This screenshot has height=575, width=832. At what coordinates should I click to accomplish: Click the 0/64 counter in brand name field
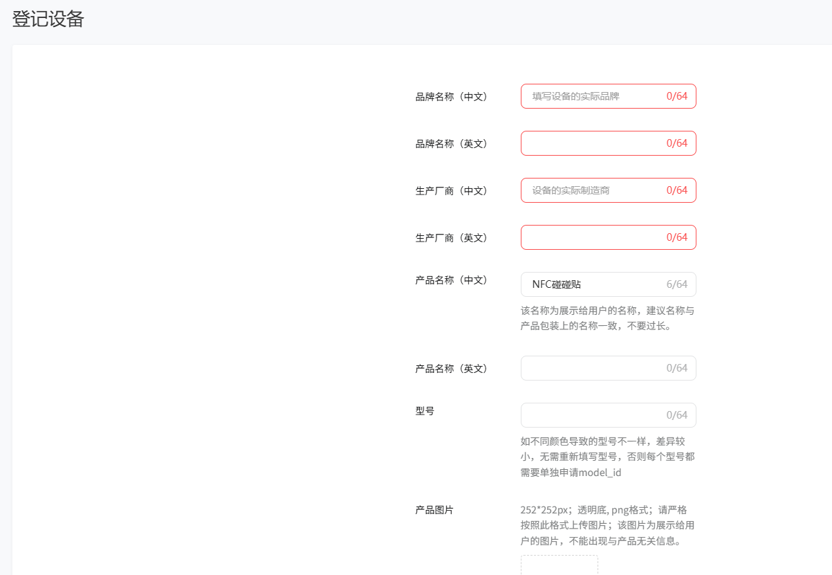click(x=677, y=96)
